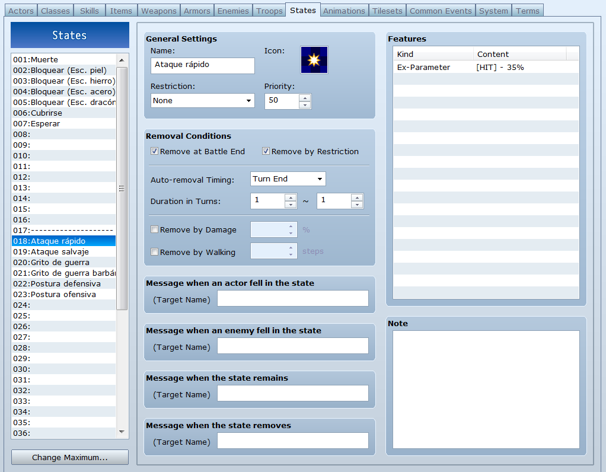The width and height of the screenshot is (606, 472).
Task: Click the Priority value field
Action: pyautogui.click(x=282, y=101)
